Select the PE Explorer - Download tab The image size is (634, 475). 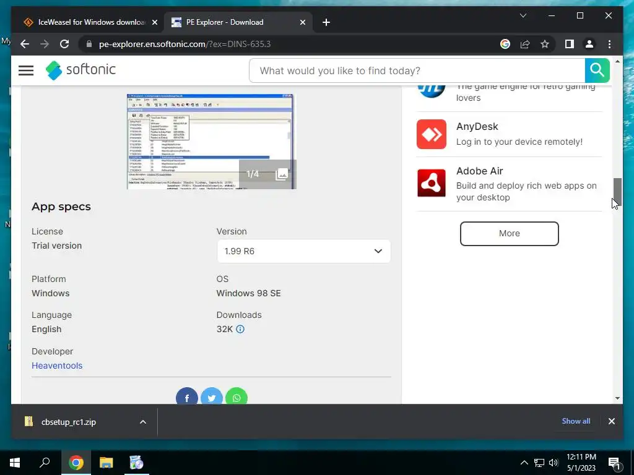click(238, 22)
